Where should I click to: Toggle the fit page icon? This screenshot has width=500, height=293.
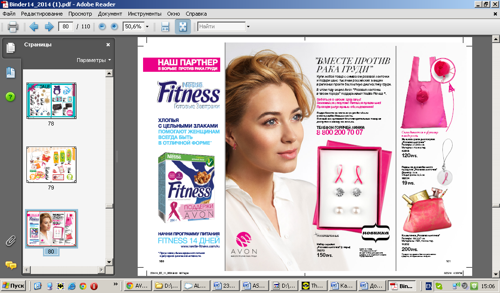(183, 26)
